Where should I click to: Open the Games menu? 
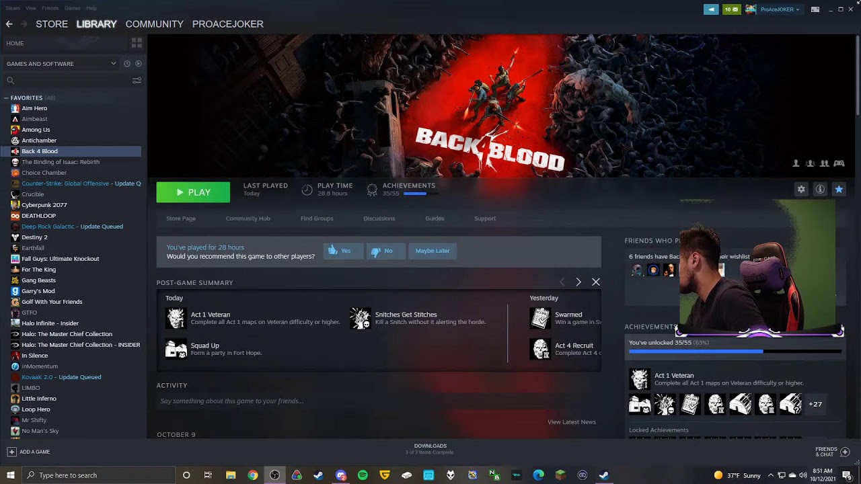click(x=73, y=8)
